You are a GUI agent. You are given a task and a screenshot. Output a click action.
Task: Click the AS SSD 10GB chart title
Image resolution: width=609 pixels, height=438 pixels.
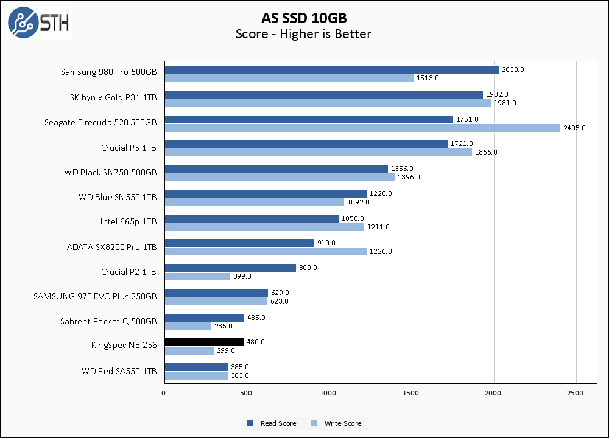(304, 18)
